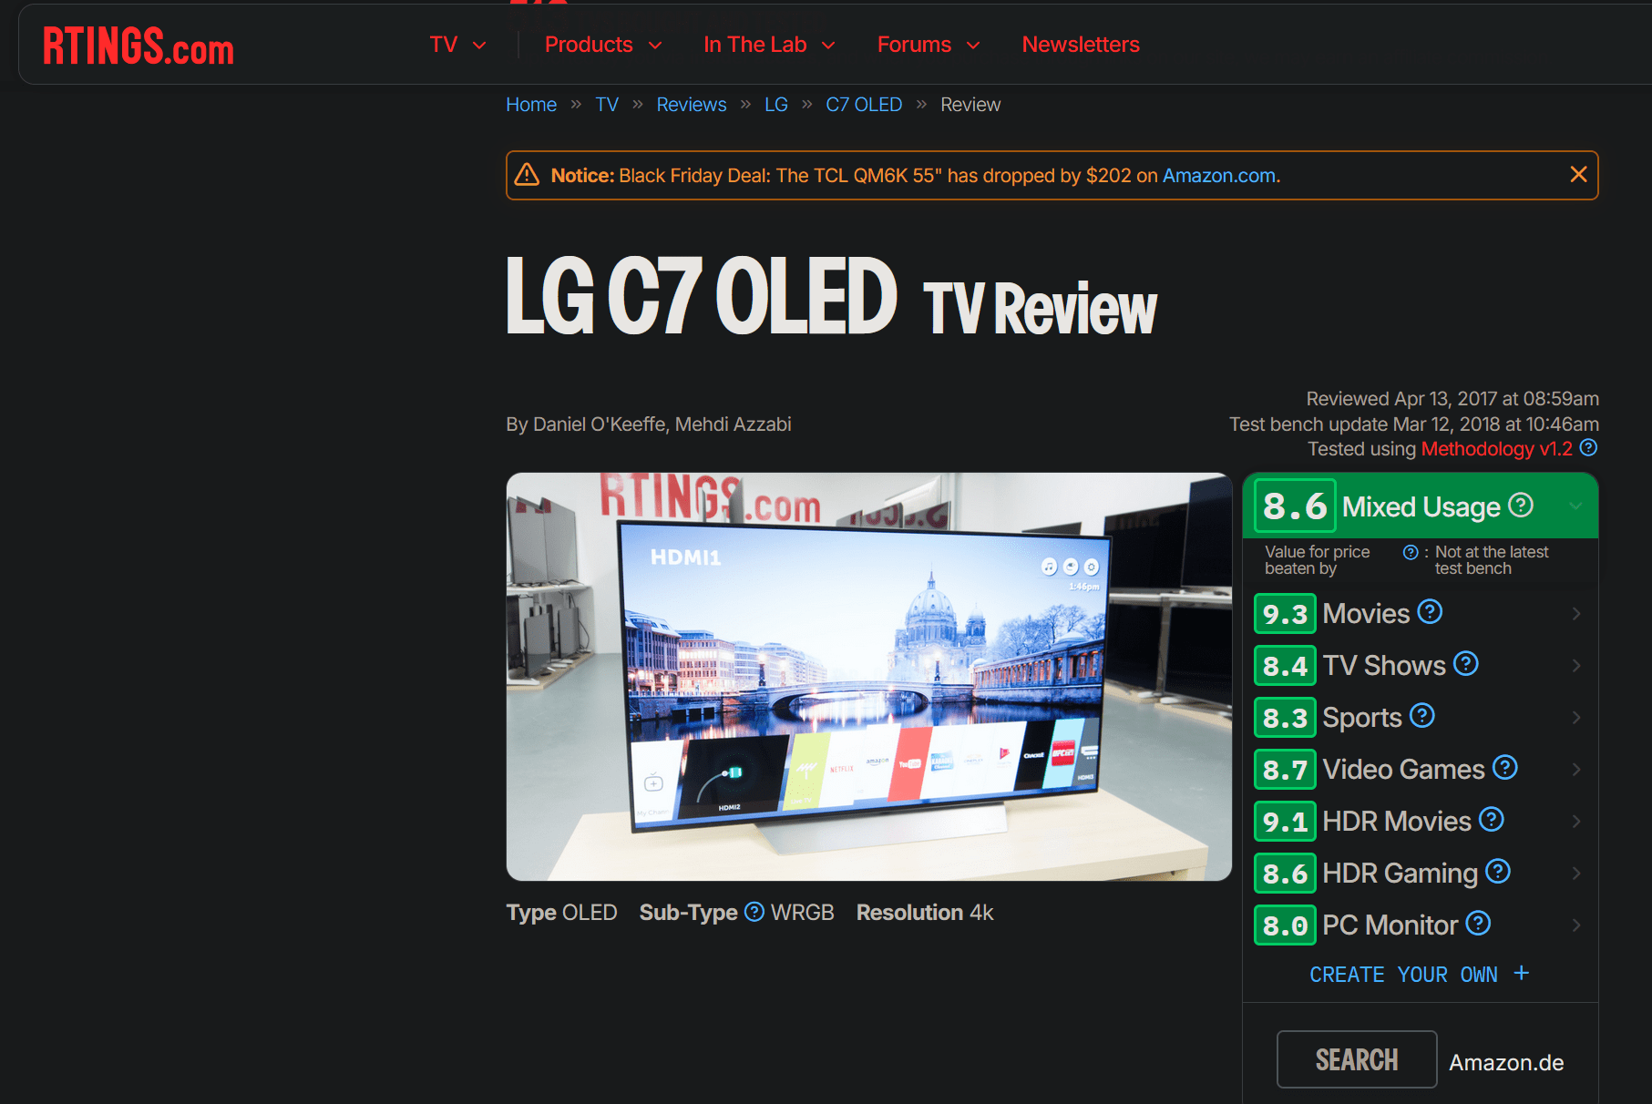Image resolution: width=1652 pixels, height=1104 pixels.
Task: Click the 9.3 Movies score badge
Action: (1285, 614)
